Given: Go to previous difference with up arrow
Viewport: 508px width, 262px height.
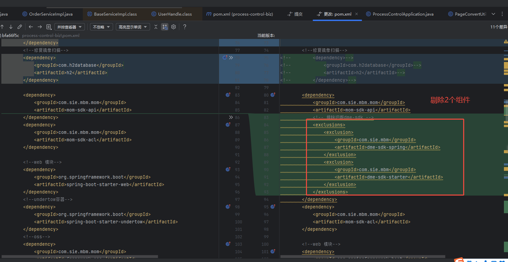Looking at the screenshot, I should coord(2,27).
